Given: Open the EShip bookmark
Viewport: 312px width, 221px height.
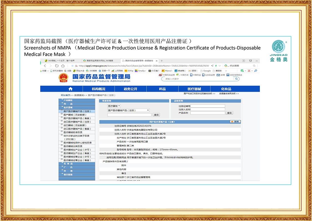Looking at the screenshot, I should (129, 71).
